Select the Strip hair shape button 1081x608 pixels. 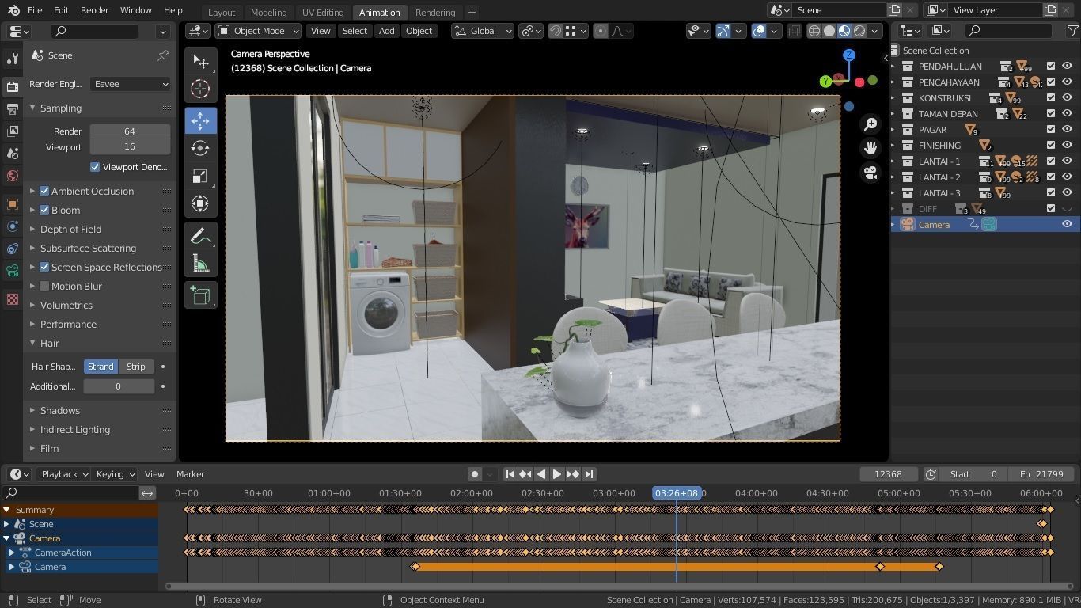tap(136, 367)
